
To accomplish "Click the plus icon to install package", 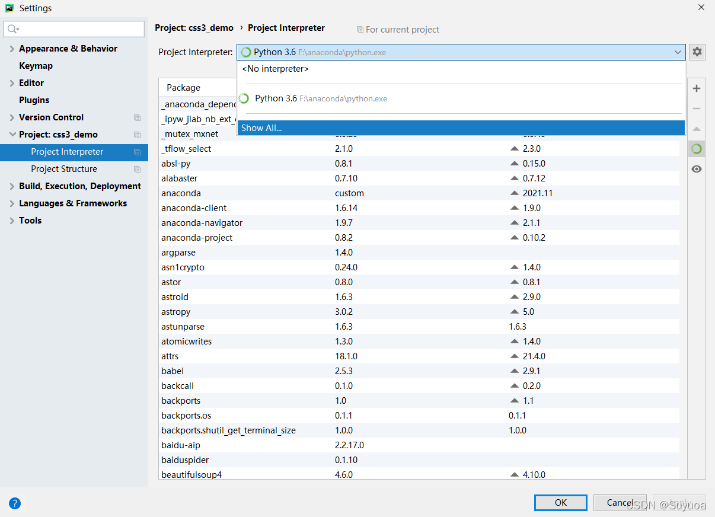I will [x=697, y=88].
